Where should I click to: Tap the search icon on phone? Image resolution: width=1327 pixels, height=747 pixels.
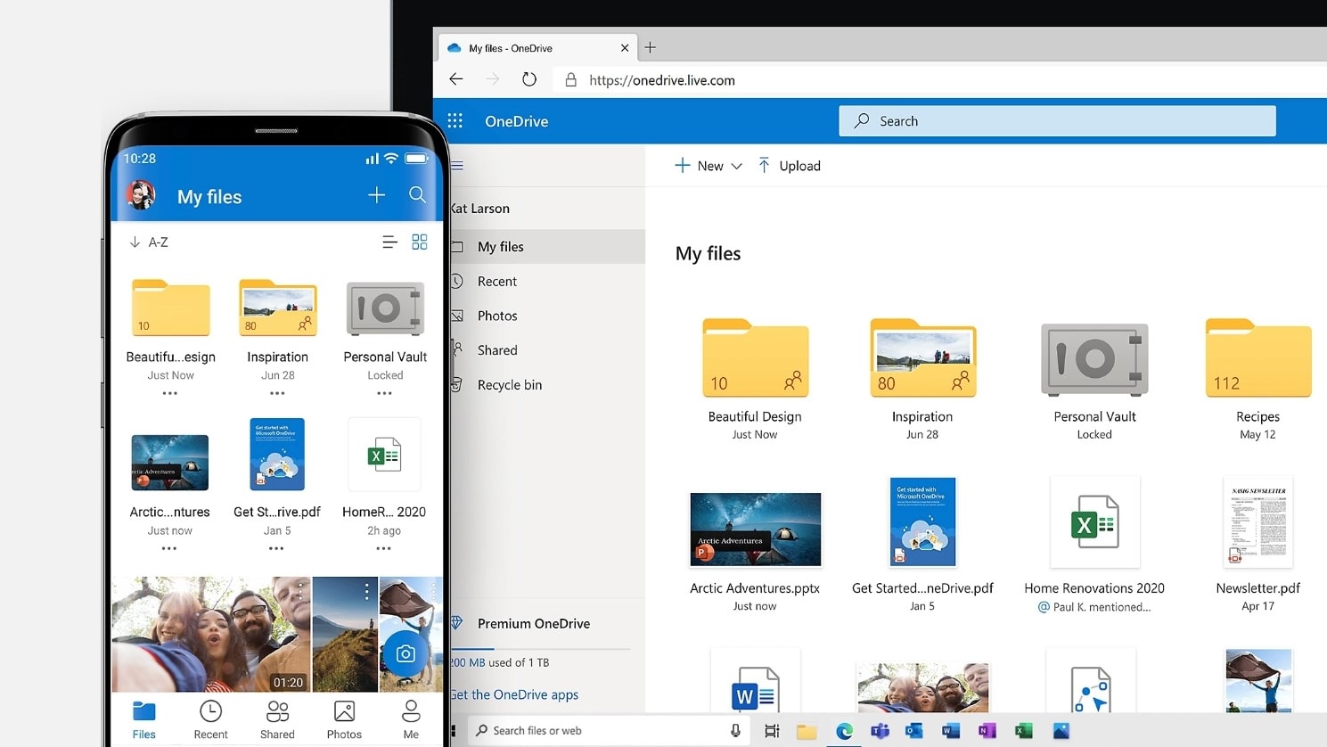point(417,195)
